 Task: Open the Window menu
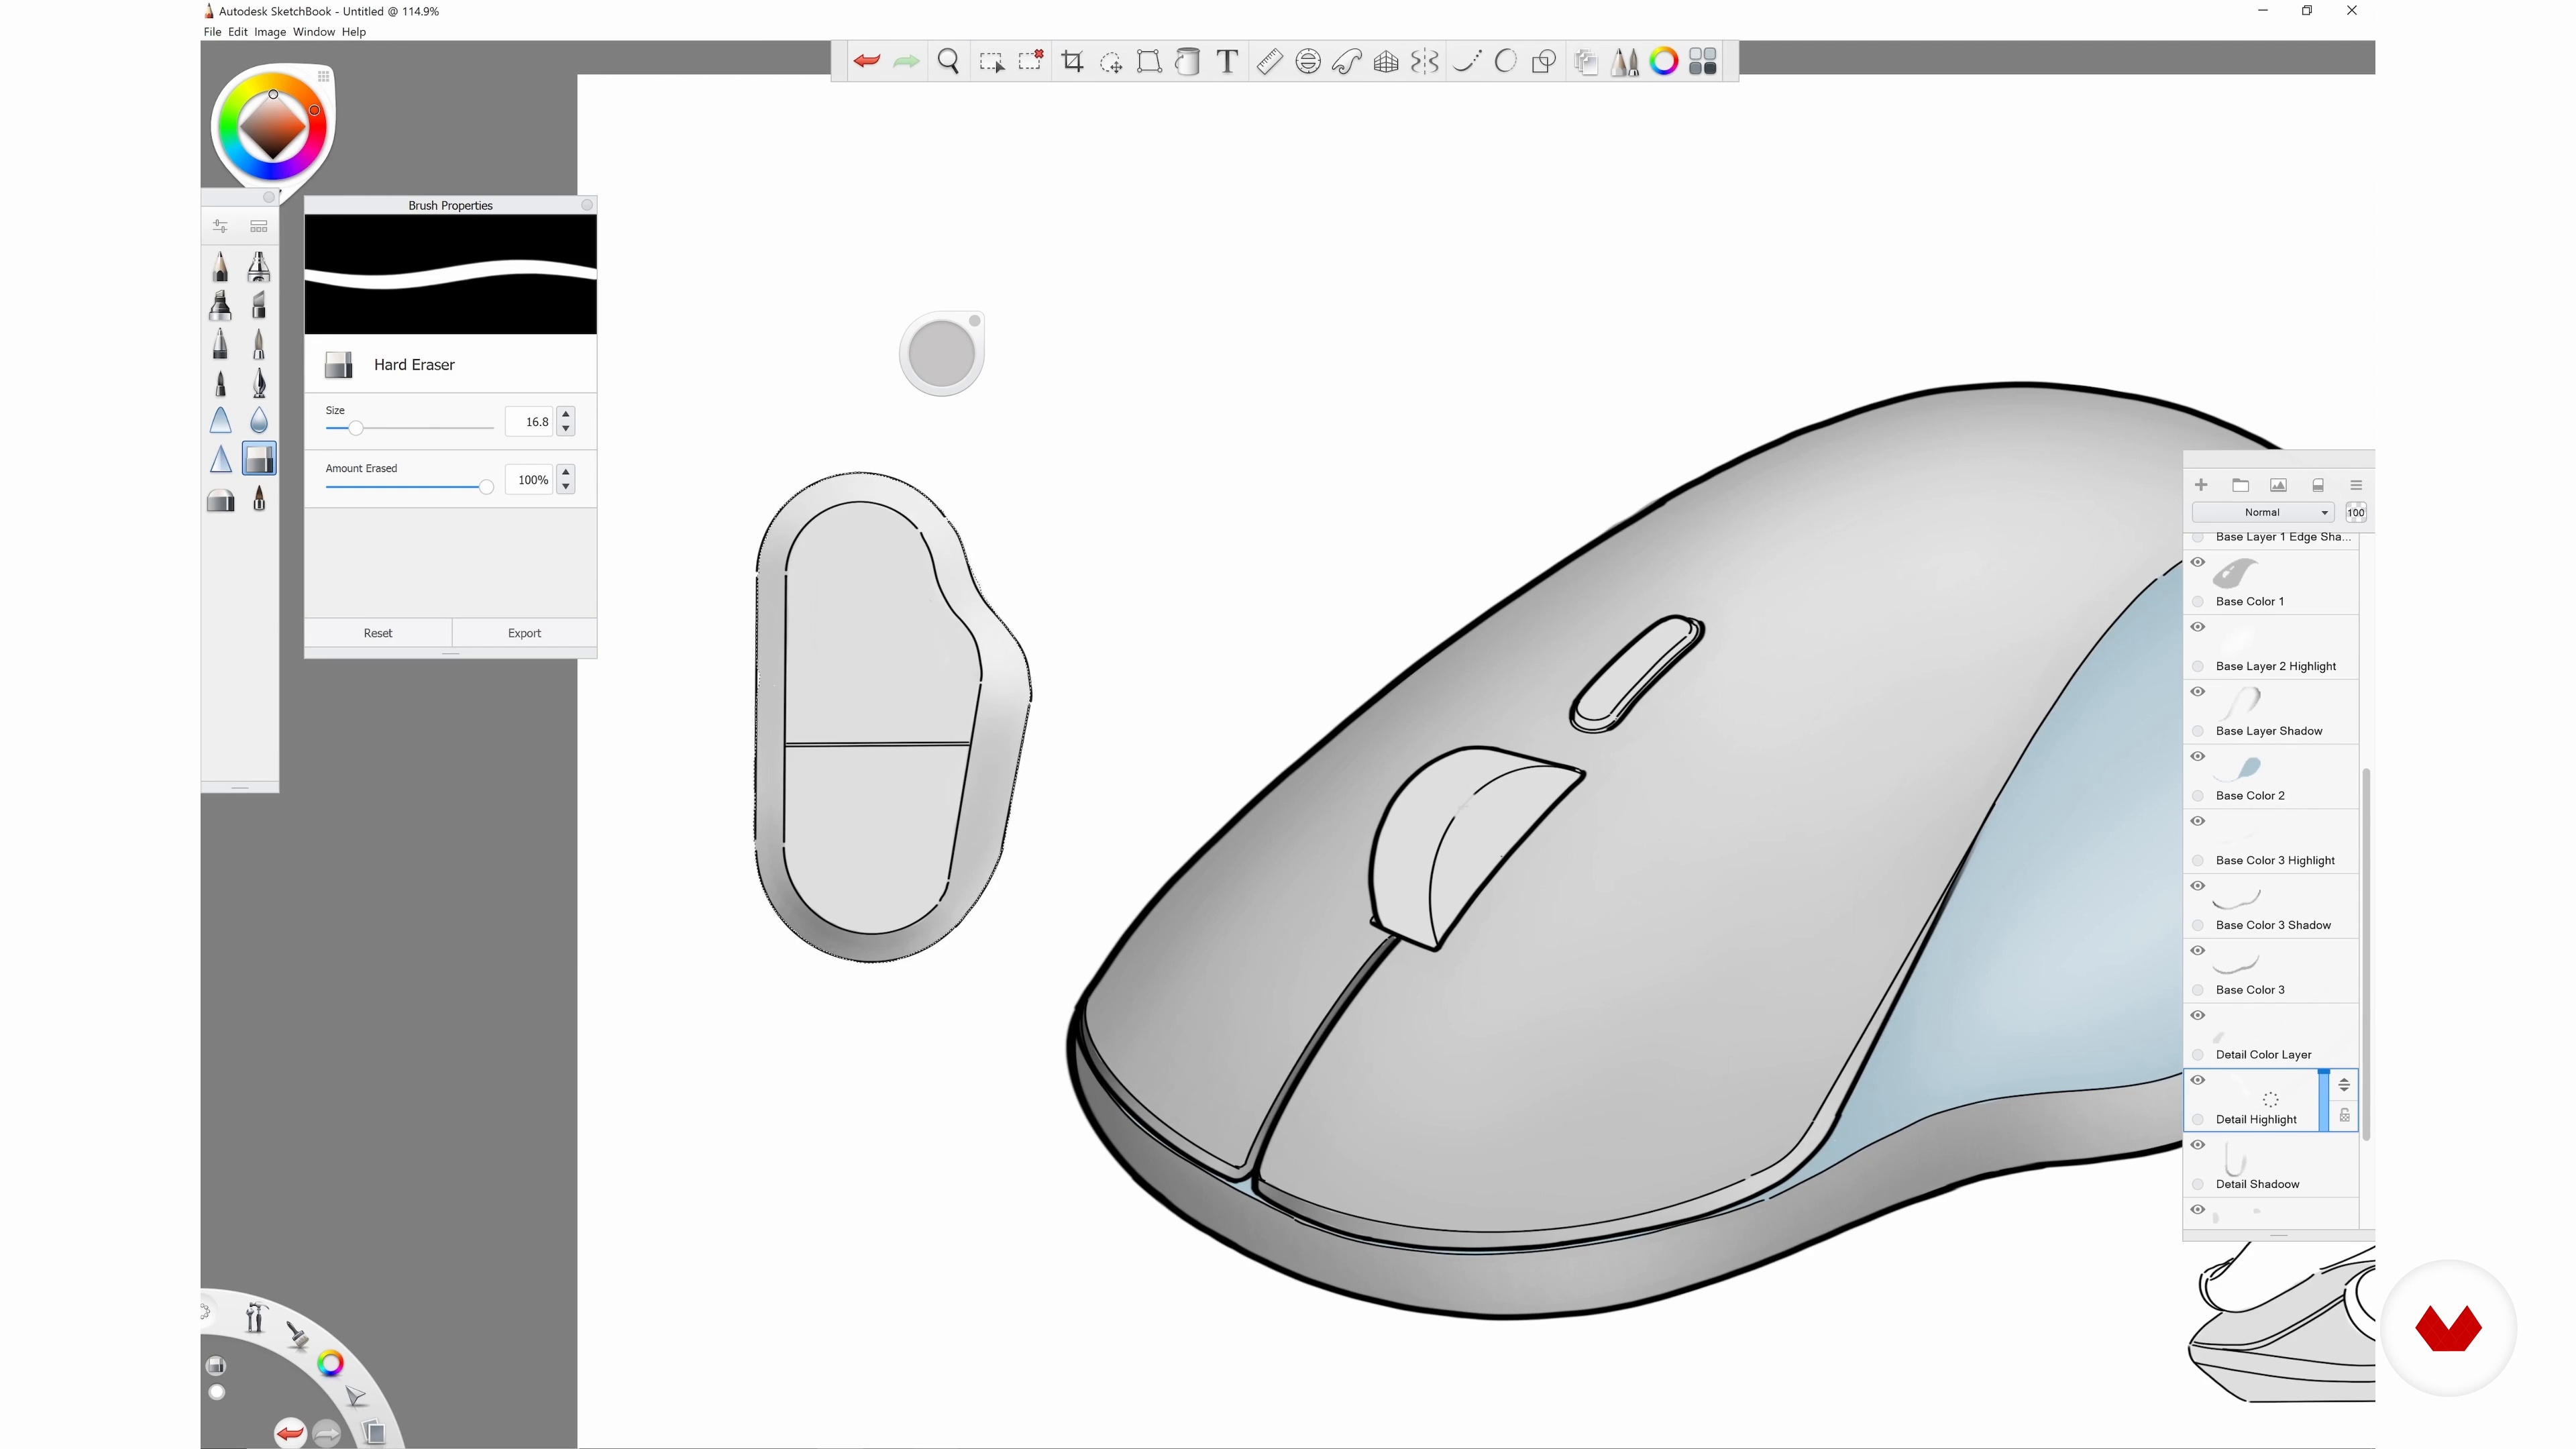click(x=314, y=31)
